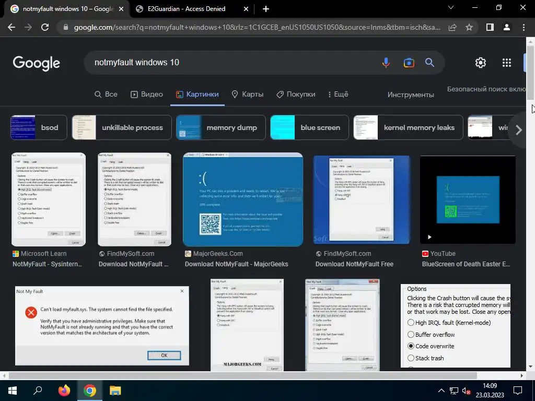Open network status tray icon
The width and height of the screenshot is (535, 401).
(x=454, y=391)
